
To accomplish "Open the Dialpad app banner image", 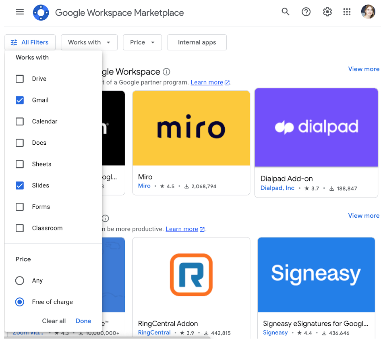I will coord(316,127).
